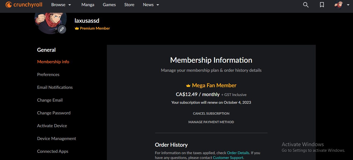Open the watchlist bookmark icon

322,5
